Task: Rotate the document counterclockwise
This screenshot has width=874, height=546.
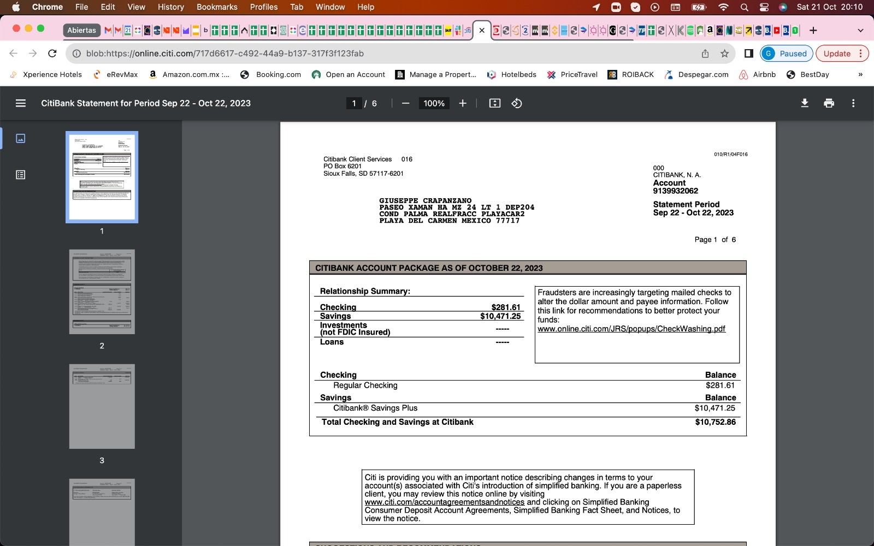Action: pos(517,103)
